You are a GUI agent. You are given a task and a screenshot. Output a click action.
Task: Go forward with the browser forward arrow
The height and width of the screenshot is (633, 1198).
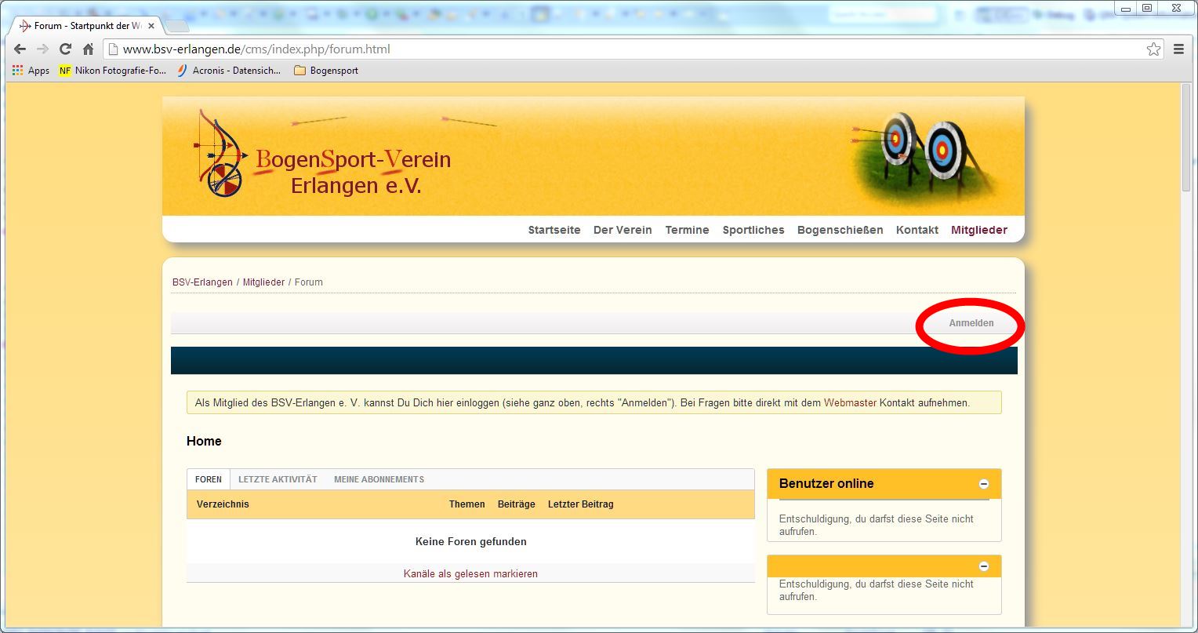tap(43, 49)
